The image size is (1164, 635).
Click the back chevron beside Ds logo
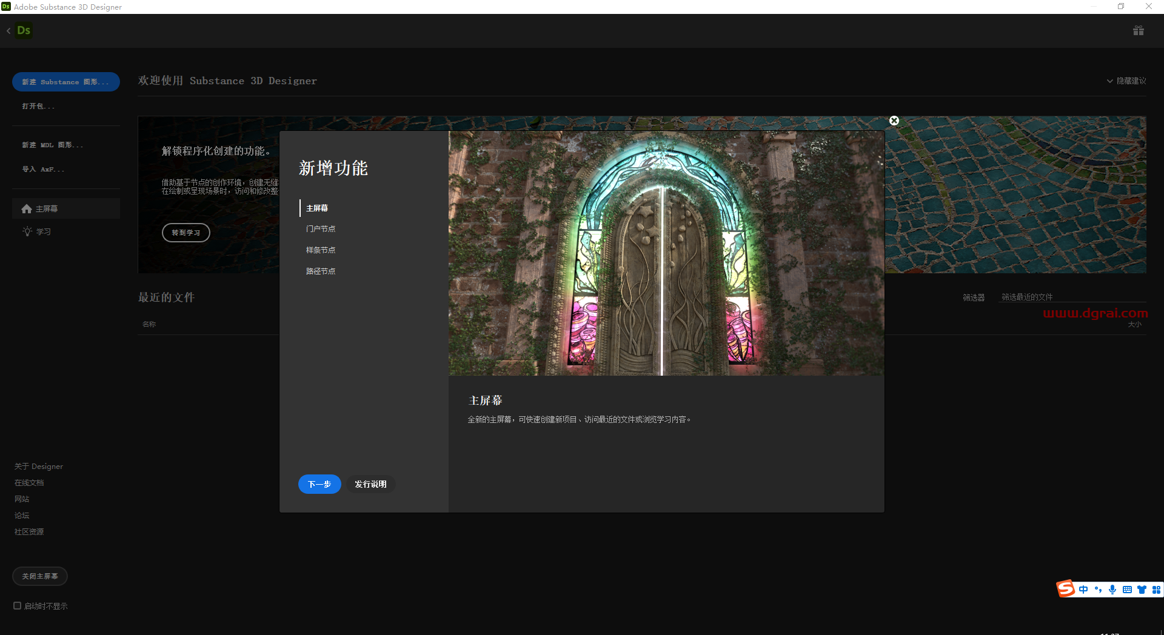point(8,30)
